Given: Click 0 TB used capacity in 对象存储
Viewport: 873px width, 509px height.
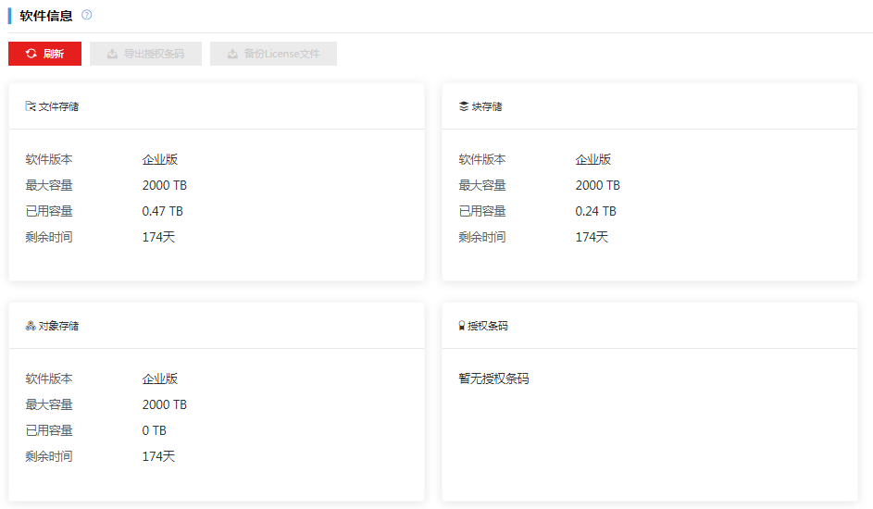Looking at the screenshot, I should point(155,430).
